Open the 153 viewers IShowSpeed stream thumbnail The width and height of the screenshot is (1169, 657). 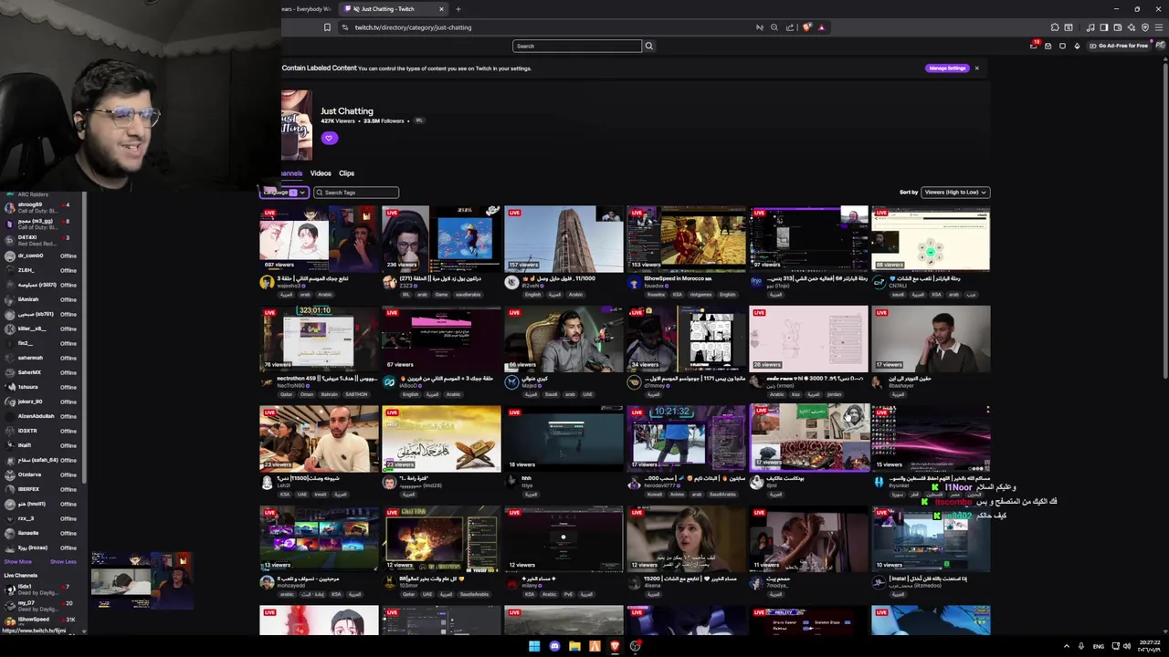pyautogui.click(x=686, y=239)
